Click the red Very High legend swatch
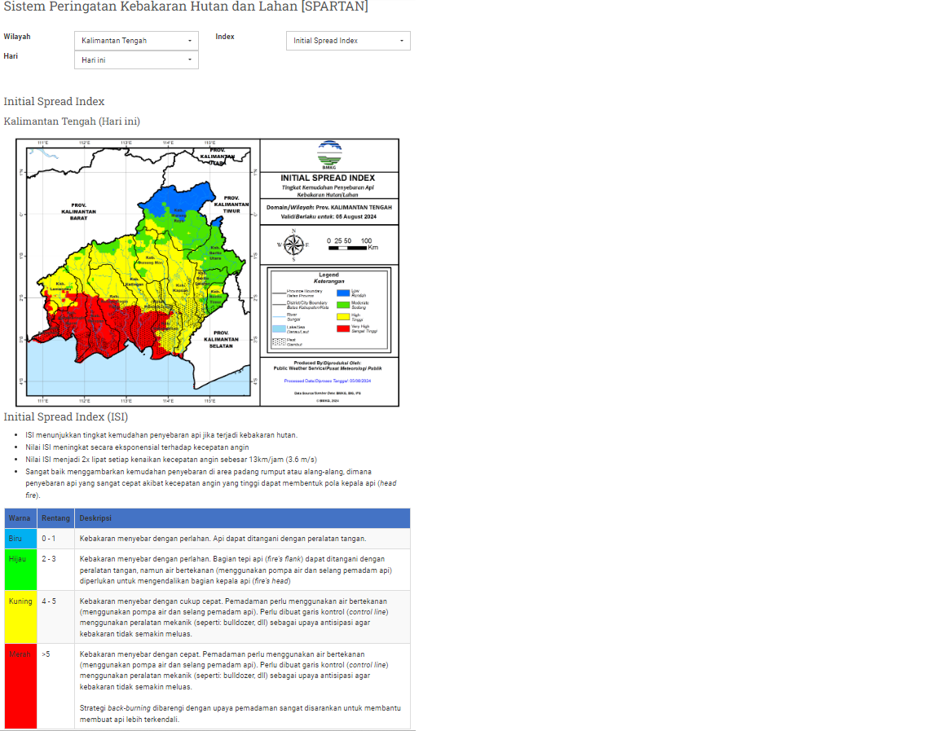 click(343, 328)
